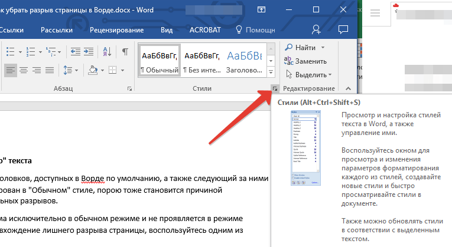Toggle paragraph marks (pilcrow) display
Screen dimensions: 452x247
(x=125, y=51)
